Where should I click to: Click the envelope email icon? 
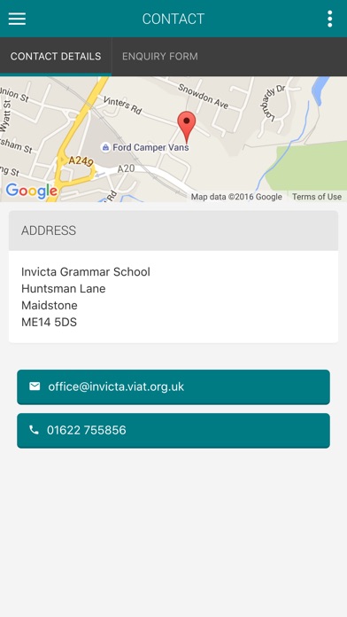pos(35,387)
